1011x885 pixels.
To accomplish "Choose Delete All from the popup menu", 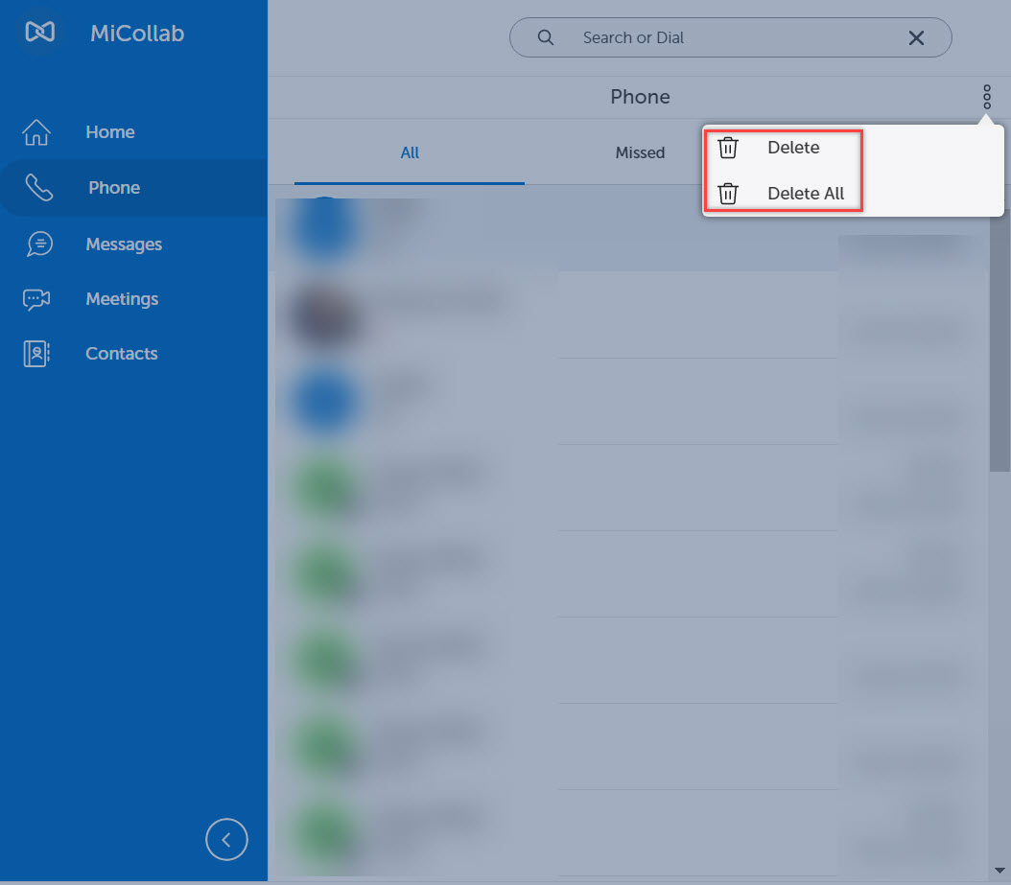I will coord(806,194).
